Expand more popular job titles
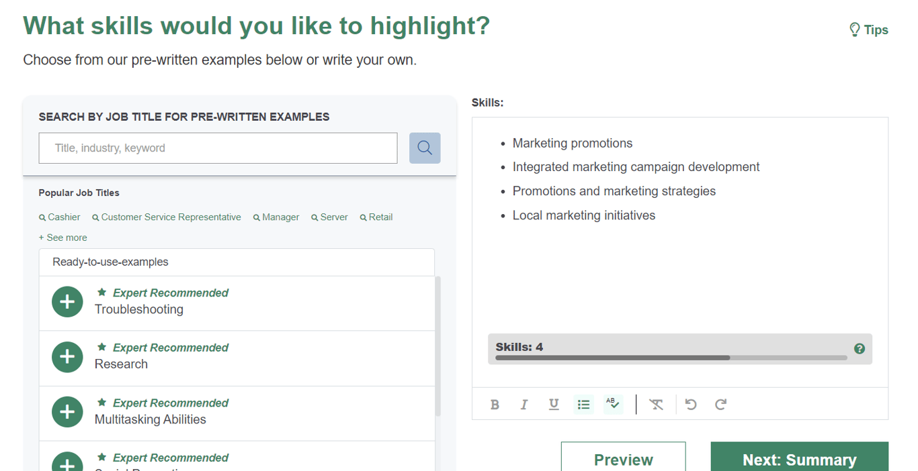The image size is (918, 471). [62, 238]
